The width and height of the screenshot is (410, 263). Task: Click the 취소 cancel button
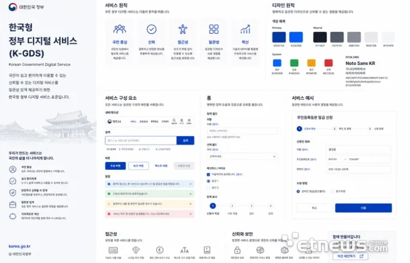314,208
